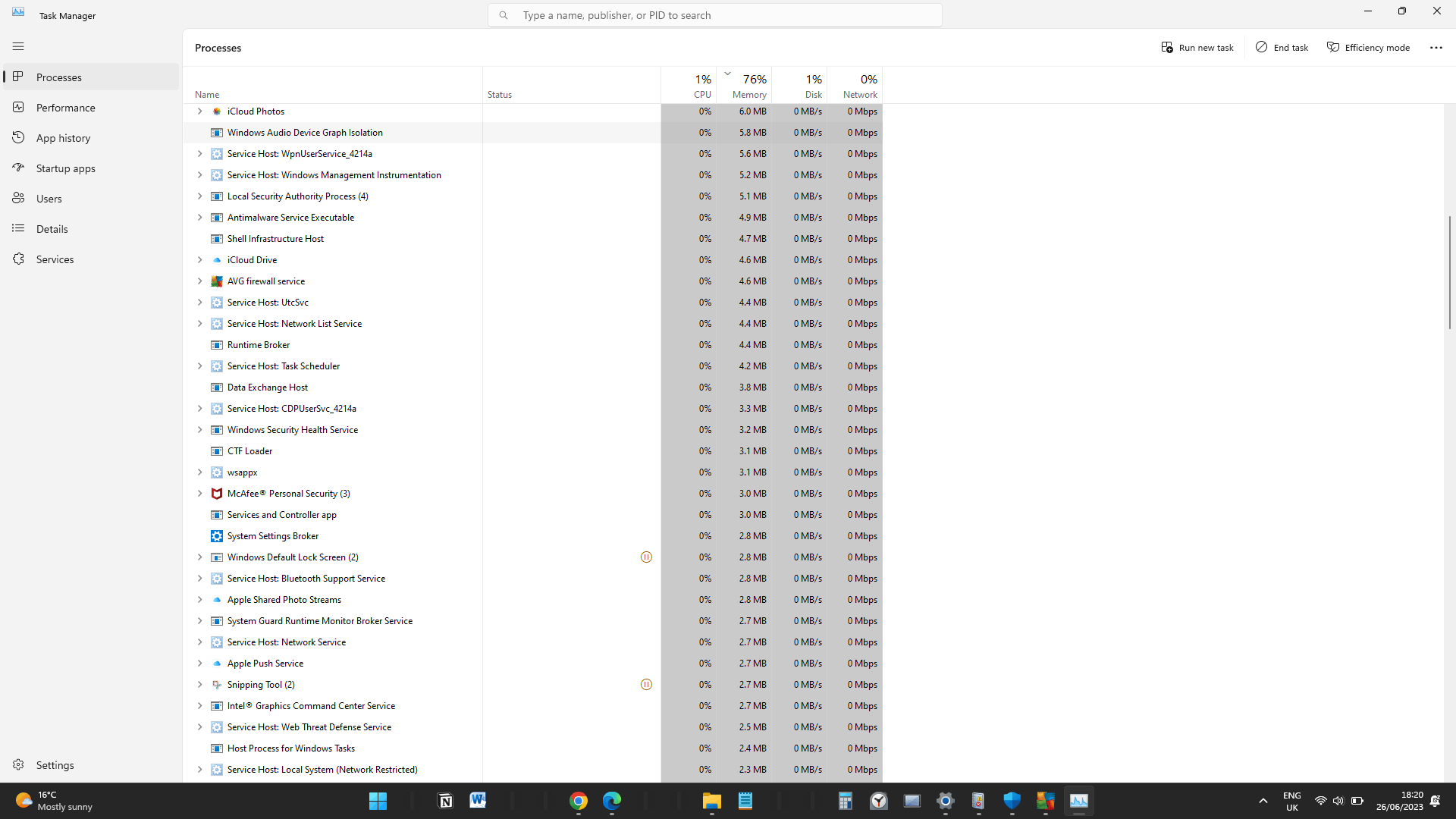
Task: Click the search box at the top
Action: click(x=714, y=15)
